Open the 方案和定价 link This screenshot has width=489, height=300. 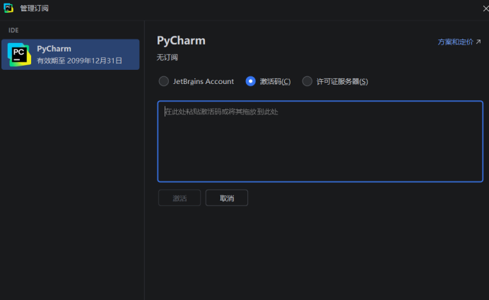pos(459,42)
